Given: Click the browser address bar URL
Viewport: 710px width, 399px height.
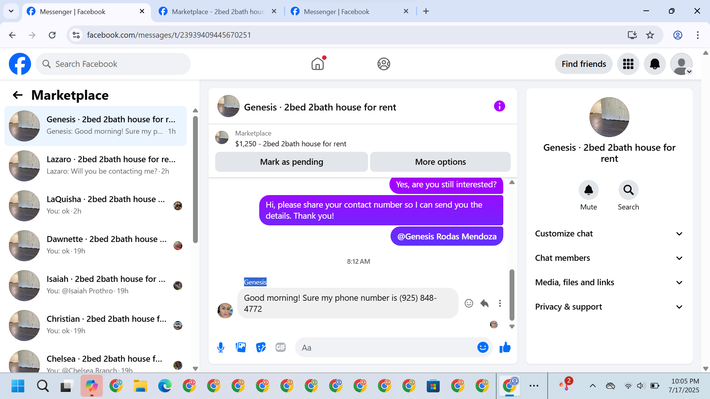Looking at the screenshot, I should coord(169,35).
